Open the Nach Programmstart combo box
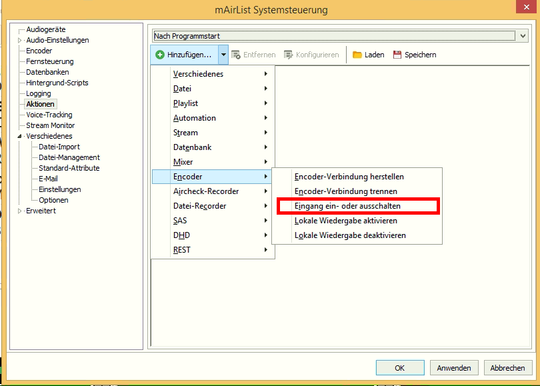540x386 pixels. (x=340, y=36)
